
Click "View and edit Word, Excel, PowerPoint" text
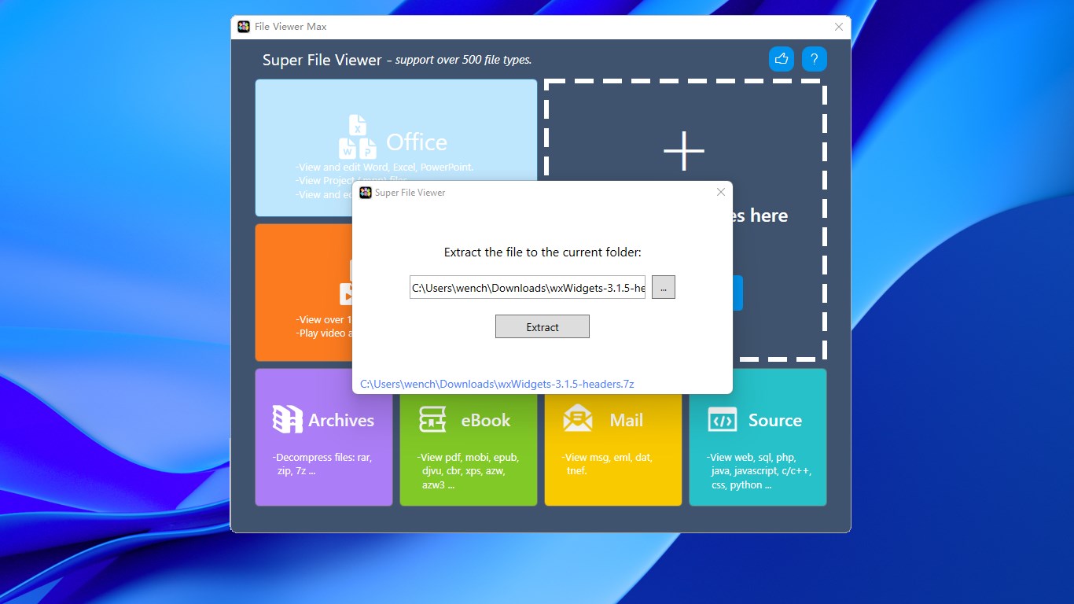(x=384, y=167)
